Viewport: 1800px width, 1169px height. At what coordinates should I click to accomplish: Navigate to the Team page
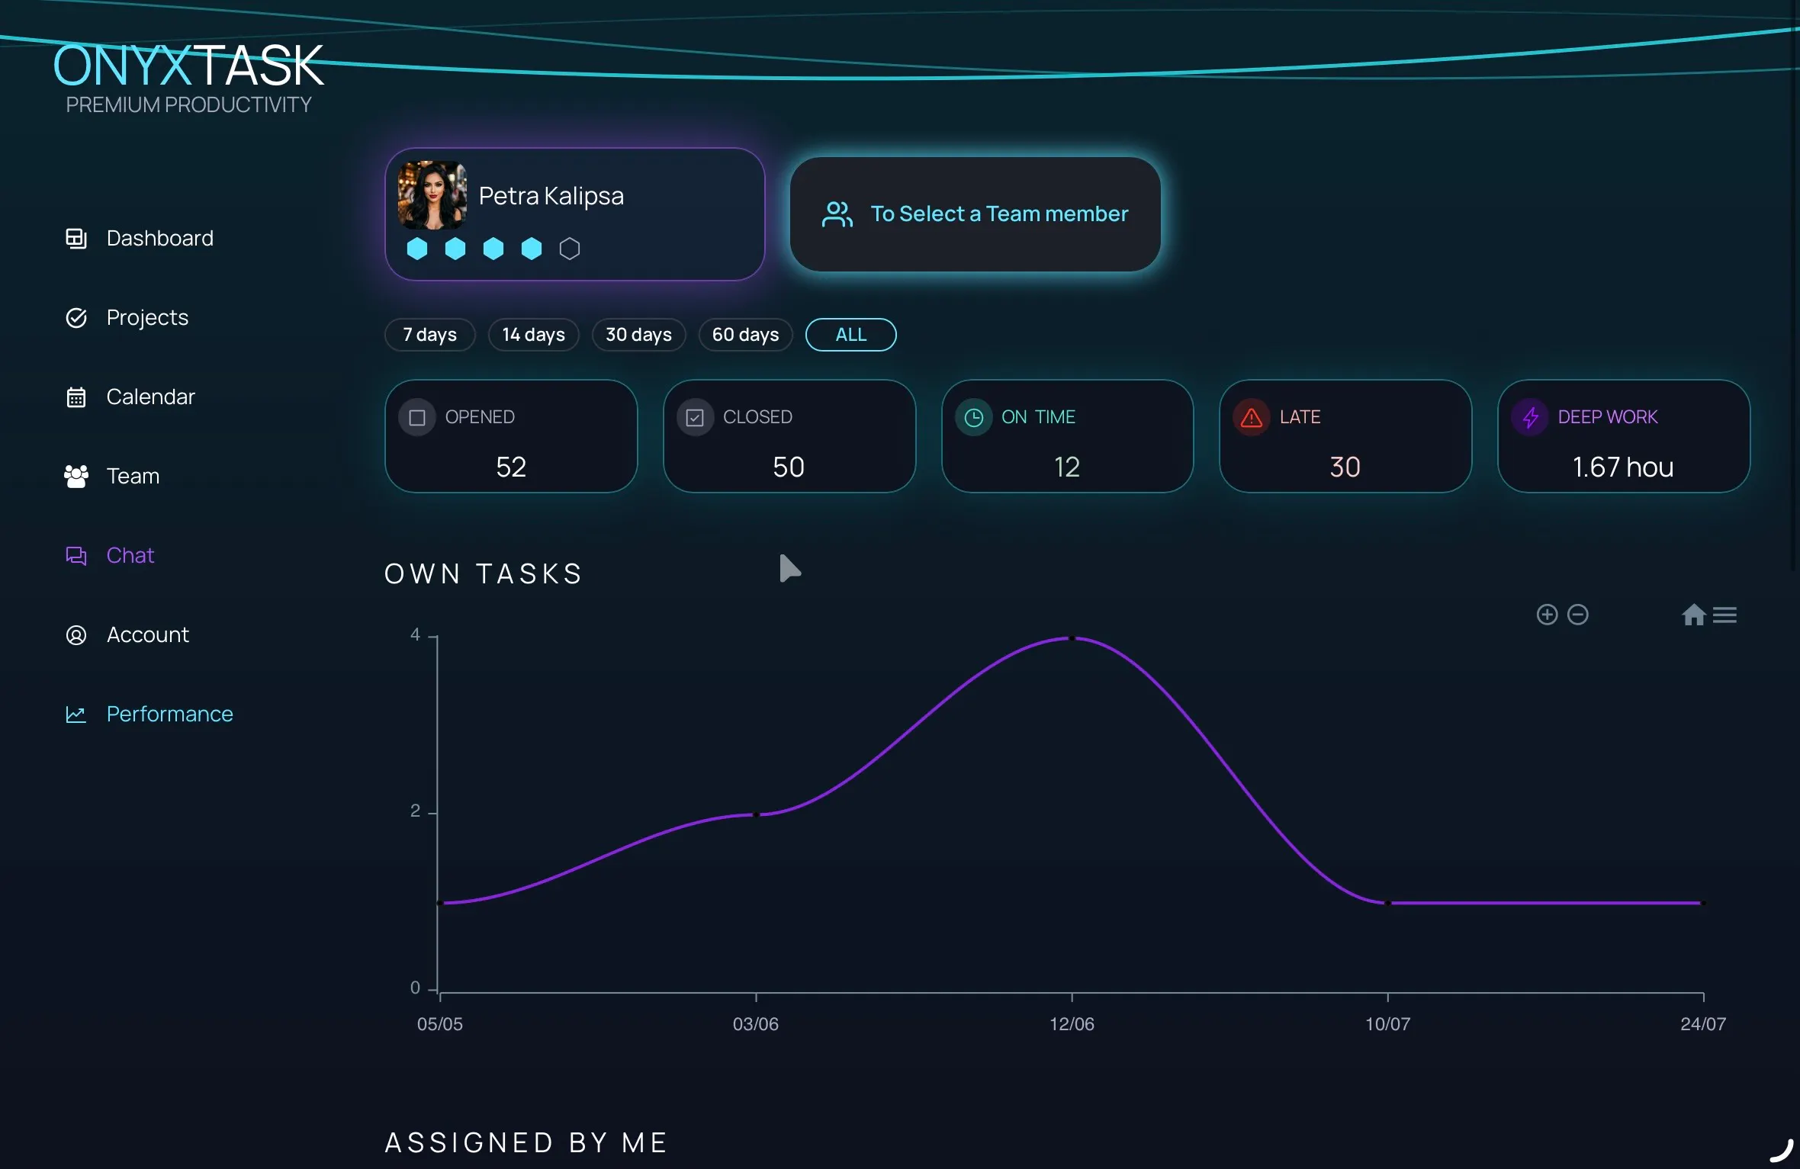click(133, 477)
